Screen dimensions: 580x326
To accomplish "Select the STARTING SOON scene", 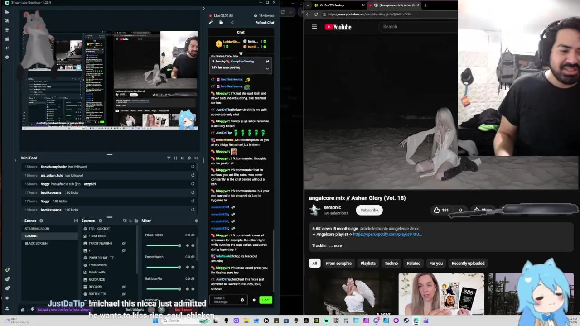I will tap(49, 229).
